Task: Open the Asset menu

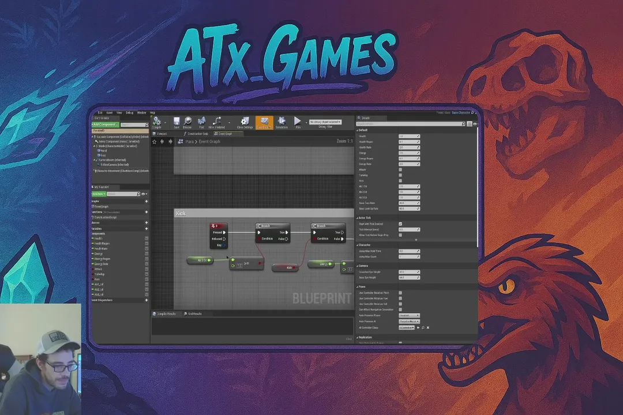Action: 109,113
